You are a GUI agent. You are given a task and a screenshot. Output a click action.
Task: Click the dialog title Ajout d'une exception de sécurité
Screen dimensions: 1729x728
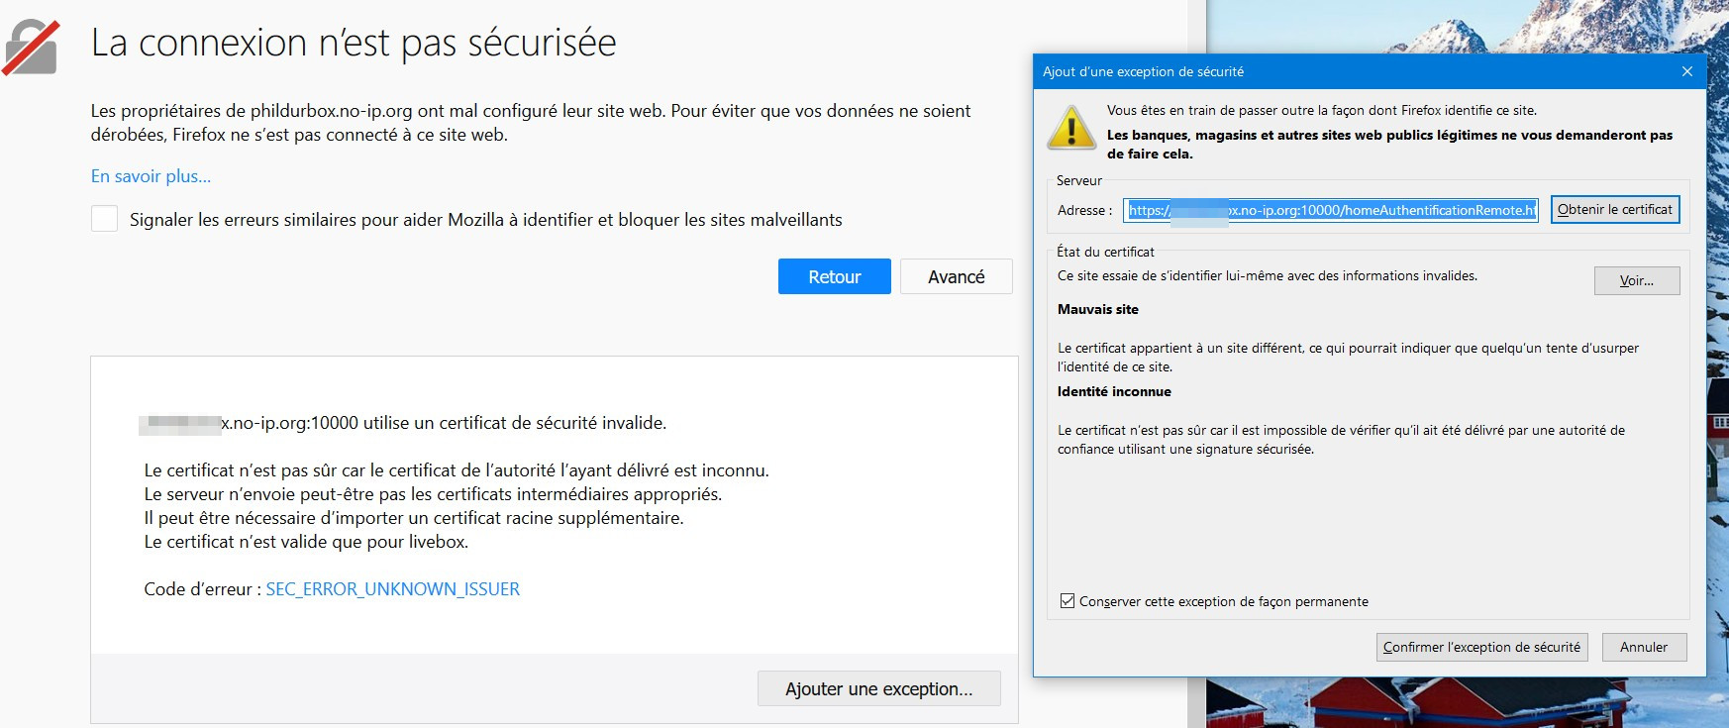coord(1143,71)
